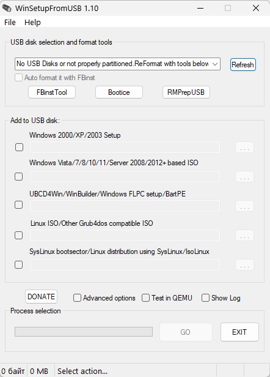Image resolution: width=270 pixels, height=377 pixels.
Task: Tick the Windows Vista/7/8/10/11 ISO checkbox
Action: [x=19, y=176]
